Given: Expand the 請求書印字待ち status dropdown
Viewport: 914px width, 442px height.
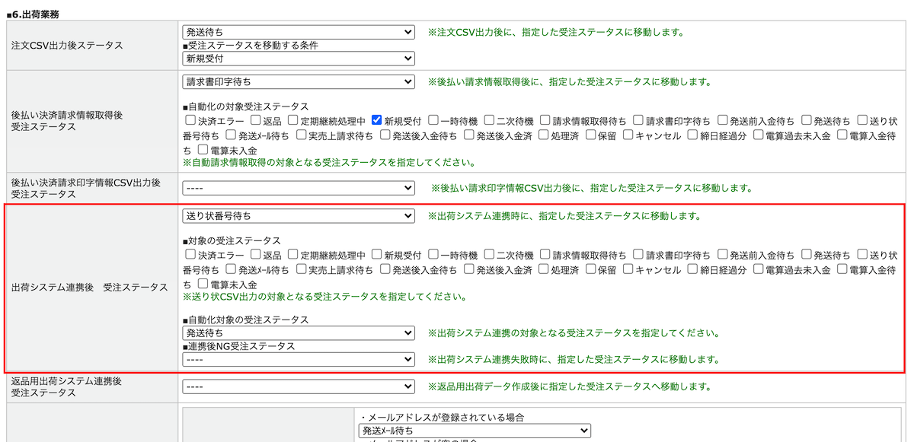Looking at the screenshot, I should point(299,81).
